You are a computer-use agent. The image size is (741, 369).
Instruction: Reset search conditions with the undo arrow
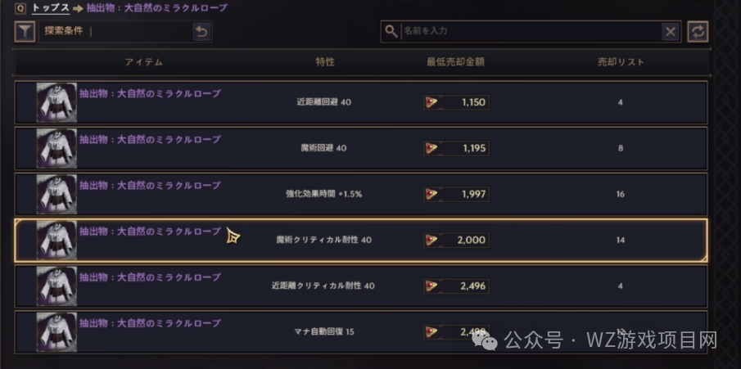[x=201, y=32]
